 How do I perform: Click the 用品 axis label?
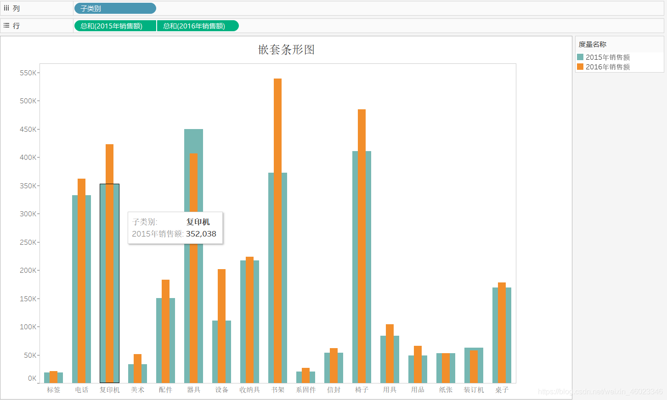(418, 390)
